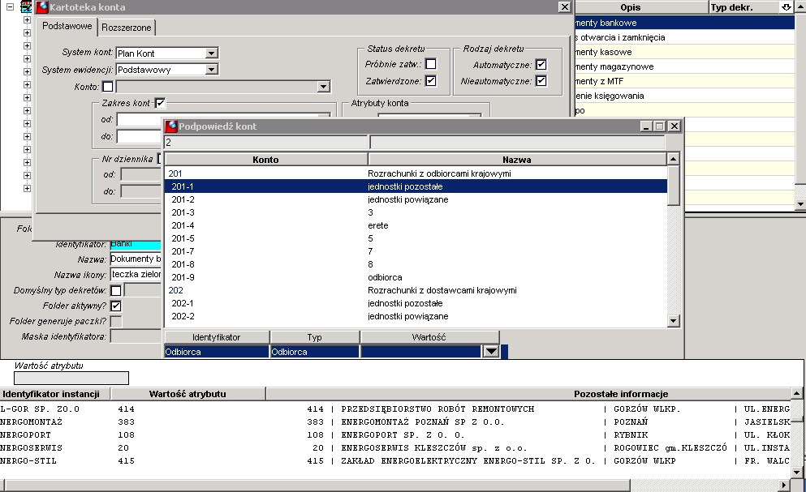Click the horizontal scrollbar at bottom
The height and width of the screenshot is (492, 806).
316,485
